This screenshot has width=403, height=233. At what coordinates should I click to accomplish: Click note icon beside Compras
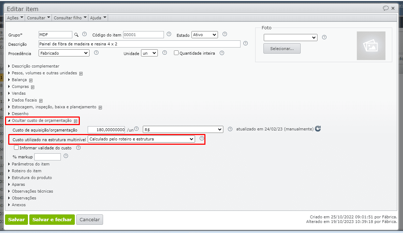pyautogui.click(x=33, y=87)
